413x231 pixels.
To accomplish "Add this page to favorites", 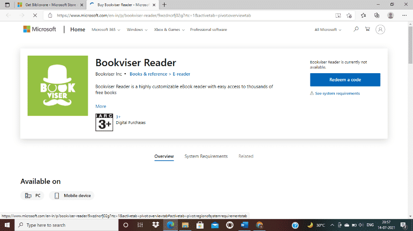I will [x=349, y=16].
